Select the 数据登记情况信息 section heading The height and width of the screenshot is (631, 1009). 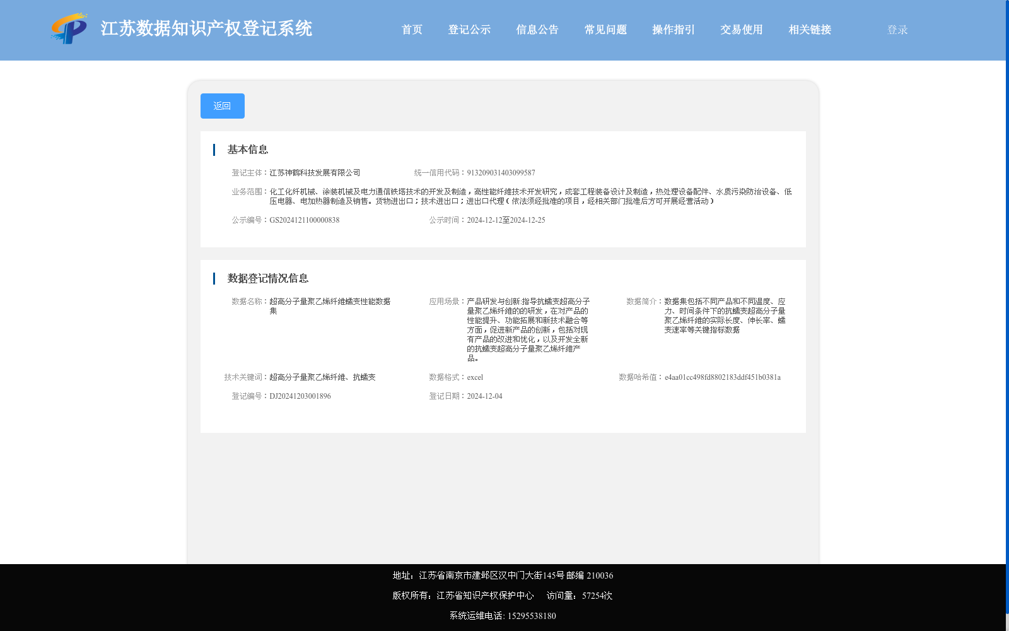tap(268, 278)
